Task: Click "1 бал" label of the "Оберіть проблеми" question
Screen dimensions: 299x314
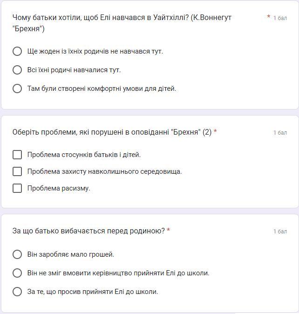Action: 280,133
